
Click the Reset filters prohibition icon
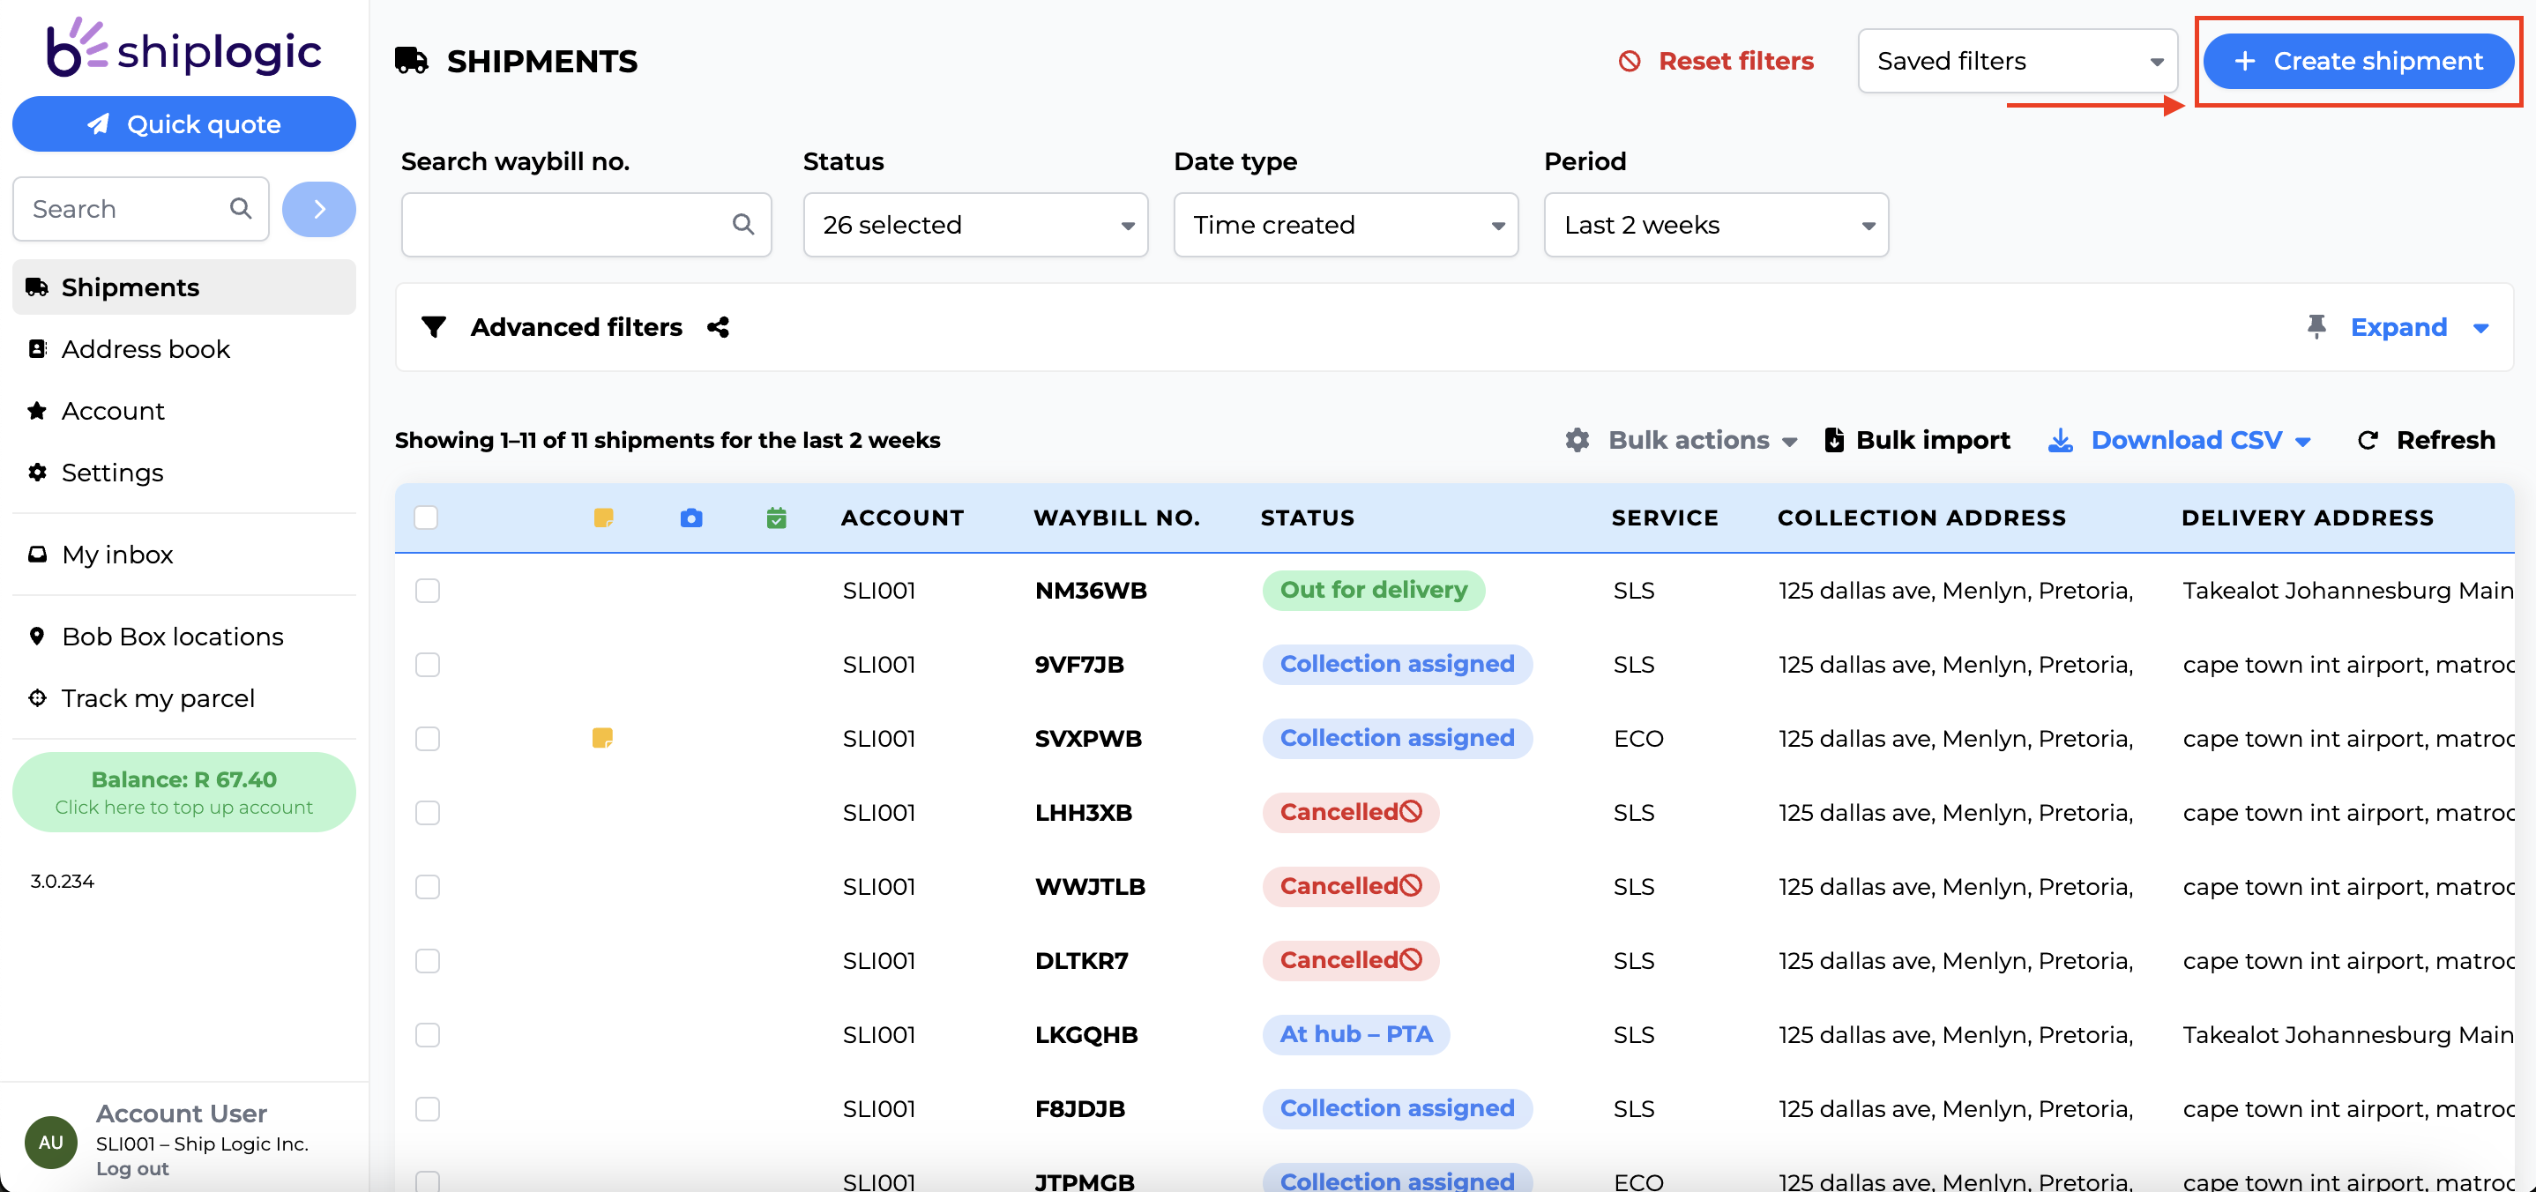(x=1630, y=61)
